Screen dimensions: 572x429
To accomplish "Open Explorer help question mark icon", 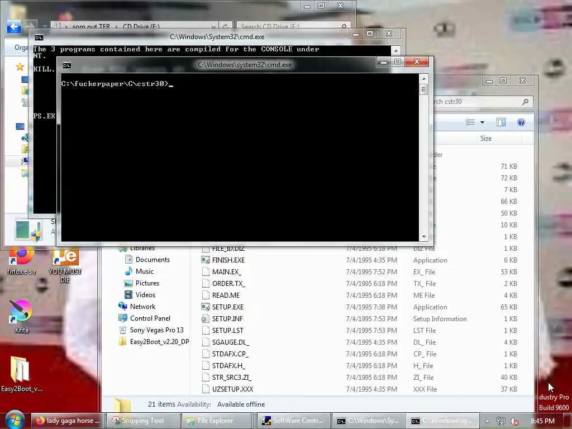I will pos(521,122).
